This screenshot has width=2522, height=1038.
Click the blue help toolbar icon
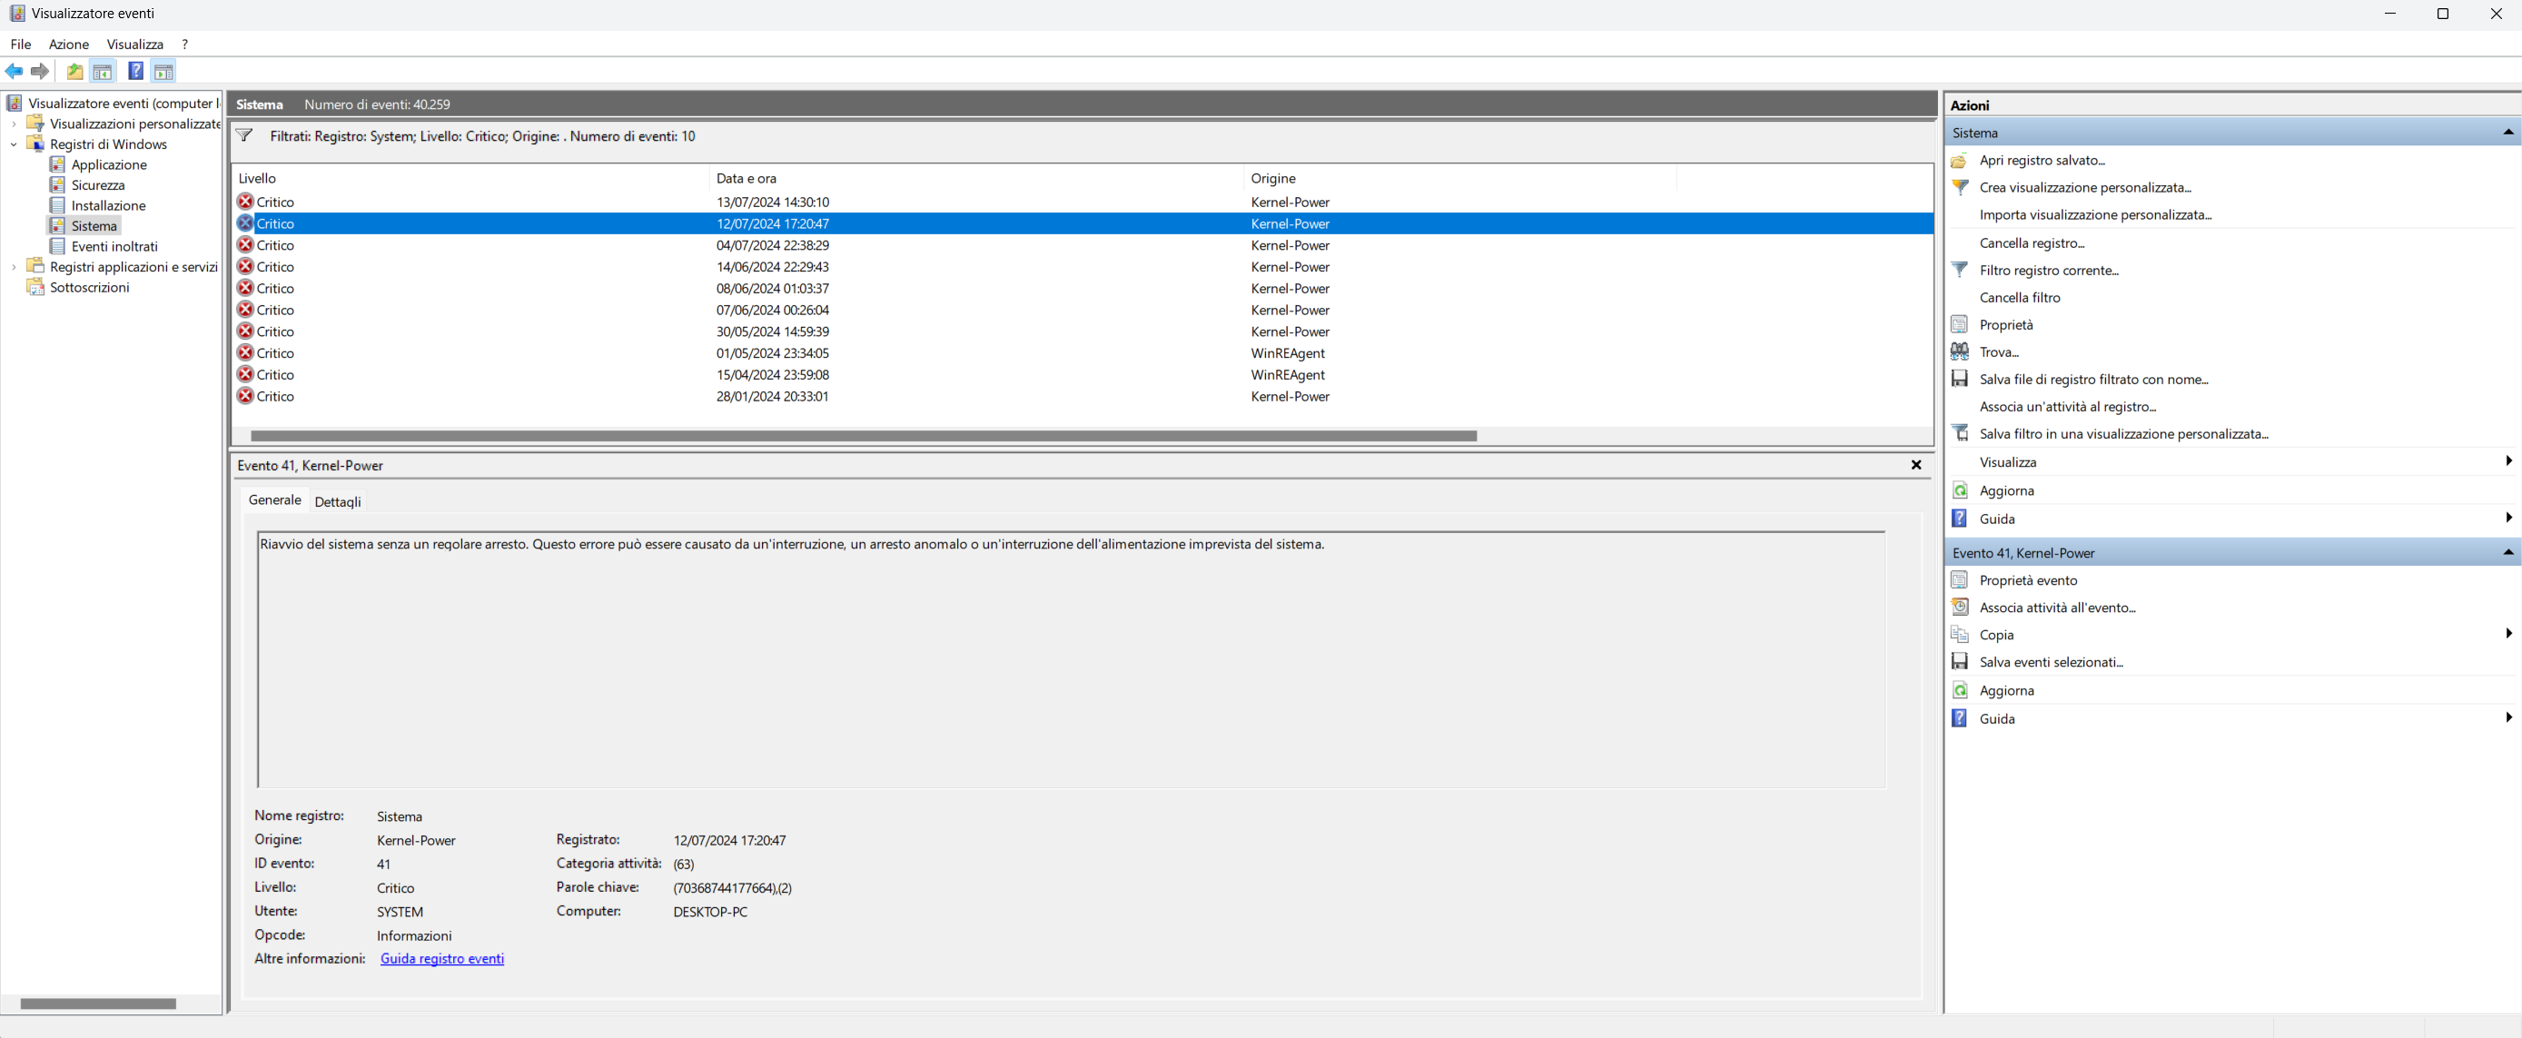tap(135, 72)
